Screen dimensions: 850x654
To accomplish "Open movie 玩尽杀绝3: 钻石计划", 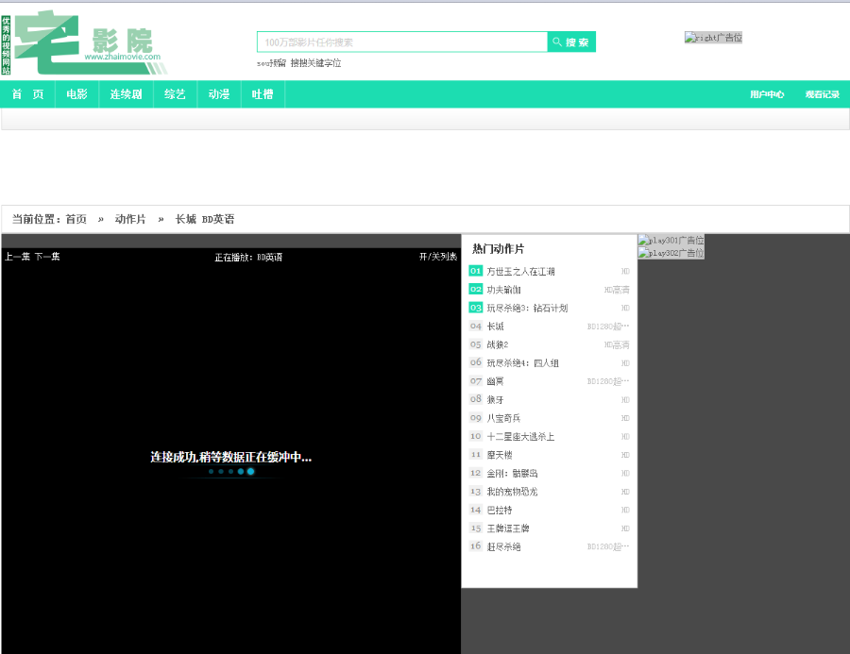I will coord(527,309).
